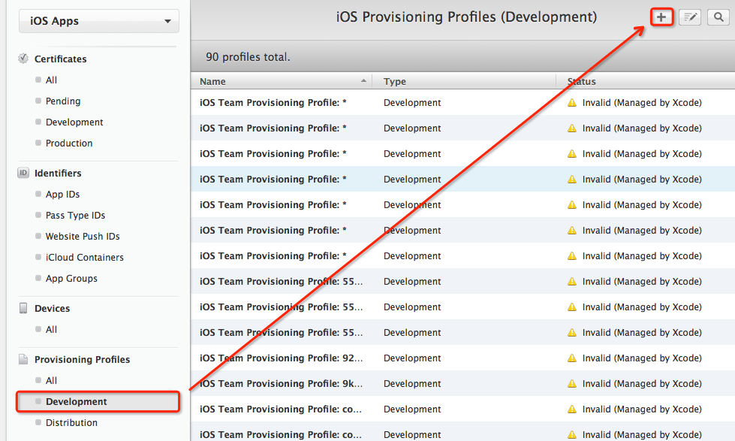Click the plus button to add profile

661,17
